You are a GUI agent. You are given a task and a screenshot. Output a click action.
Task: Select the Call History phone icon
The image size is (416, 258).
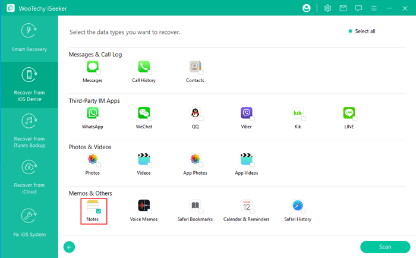[144, 67]
